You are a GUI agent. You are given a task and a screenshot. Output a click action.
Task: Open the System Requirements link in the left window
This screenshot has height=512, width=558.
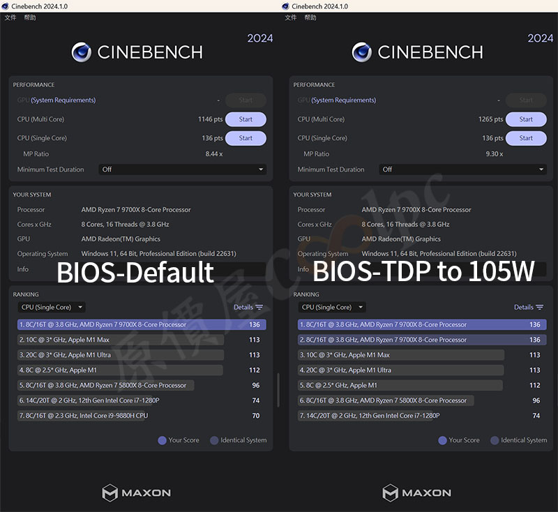pyautogui.click(x=63, y=100)
